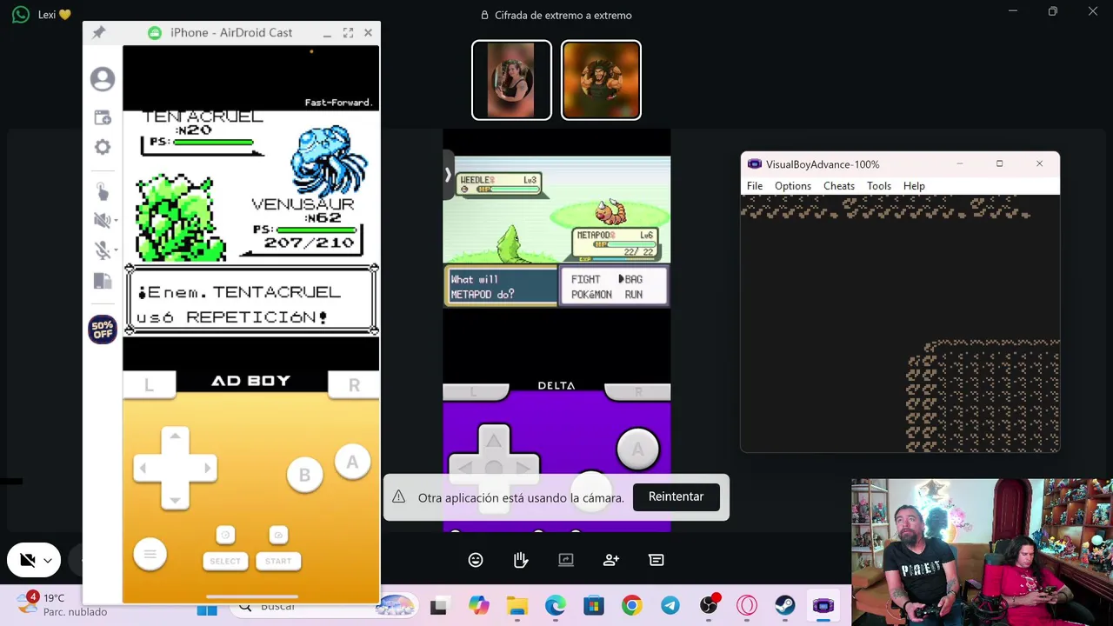Toggle AirDroid speaker mute icon

tap(103, 221)
